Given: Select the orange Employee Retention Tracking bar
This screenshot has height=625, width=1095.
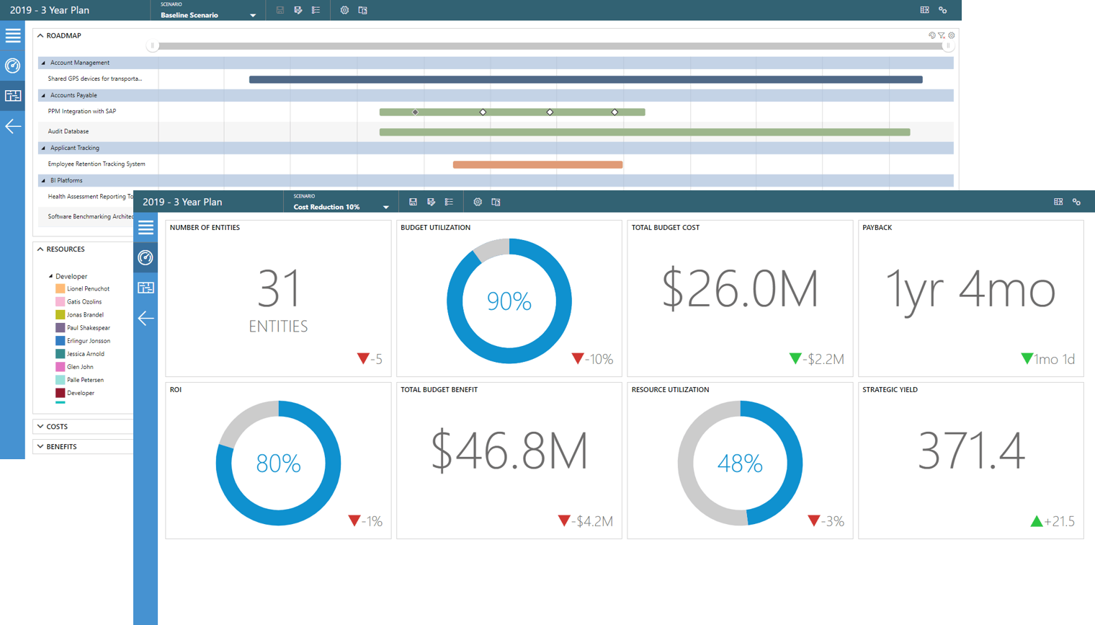Looking at the screenshot, I should click(538, 164).
